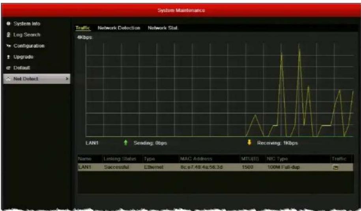Select the Net Detect menu item
This screenshot has height=211, width=361.
(37, 79)
